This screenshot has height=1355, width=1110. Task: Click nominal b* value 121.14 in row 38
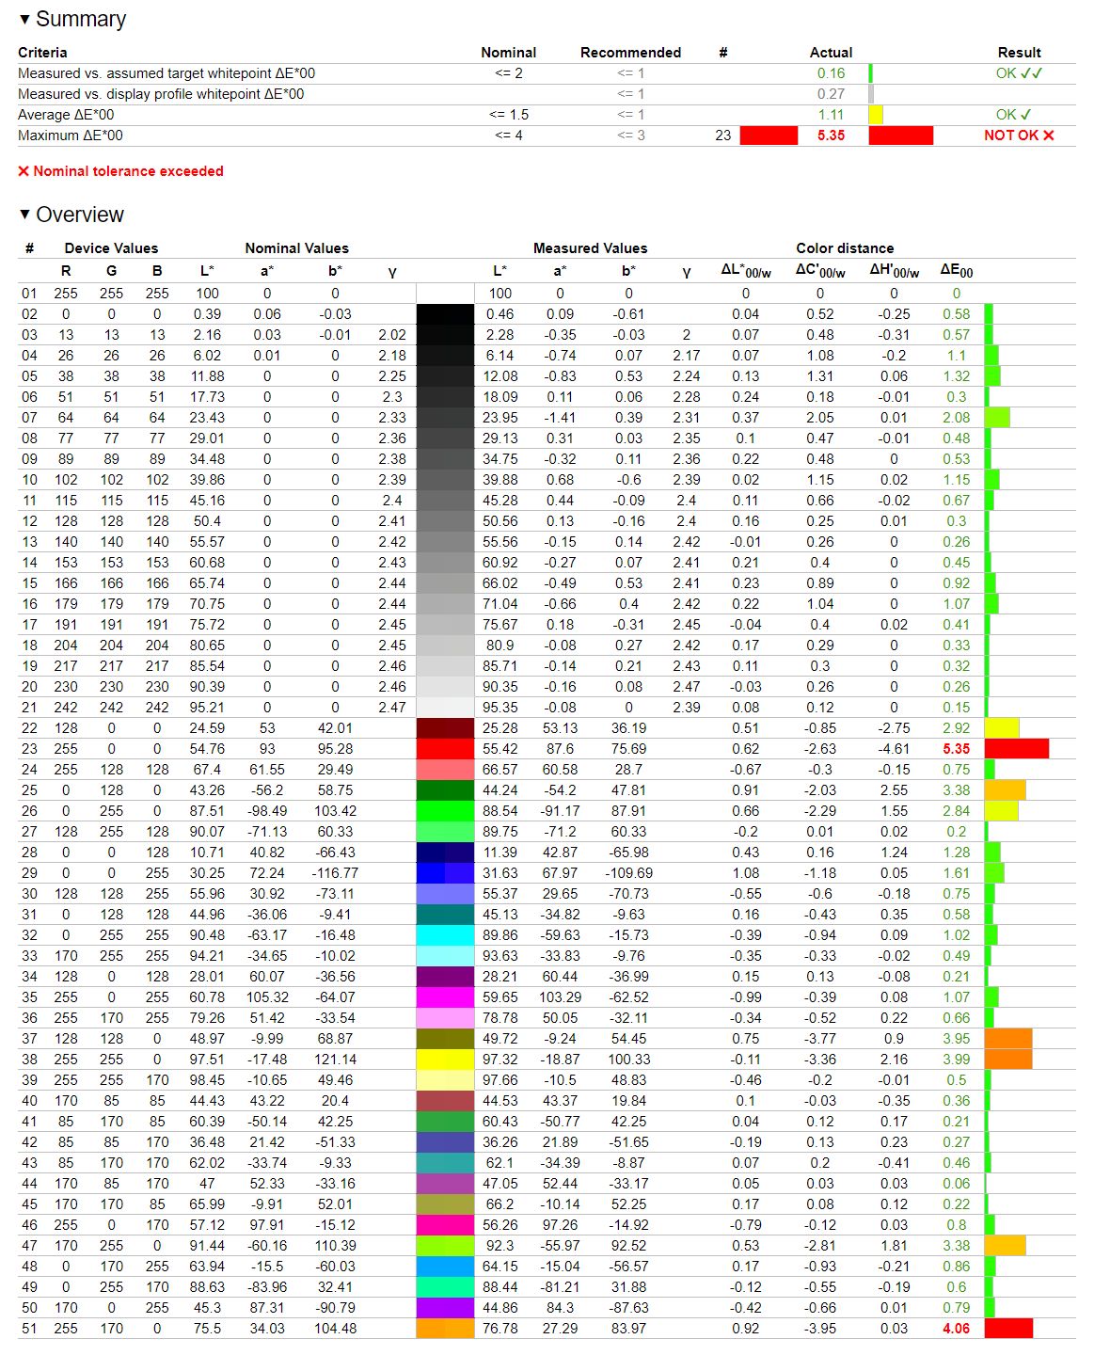pos(335,1060)
